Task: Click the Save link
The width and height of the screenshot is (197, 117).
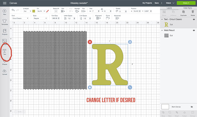Action: [x=156, y=3]
